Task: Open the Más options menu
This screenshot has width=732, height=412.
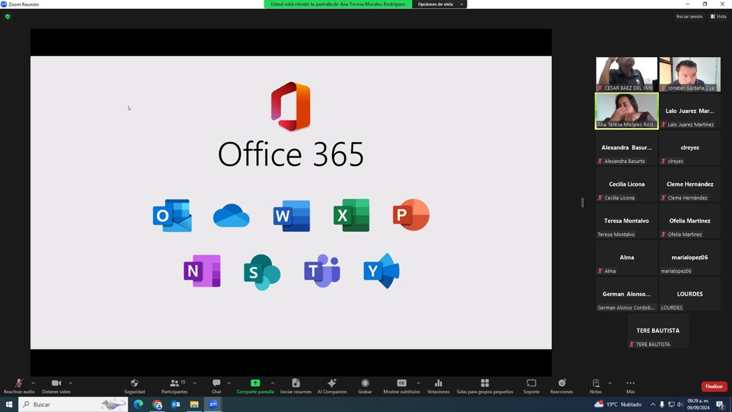Action: click(x=630, y=383)
